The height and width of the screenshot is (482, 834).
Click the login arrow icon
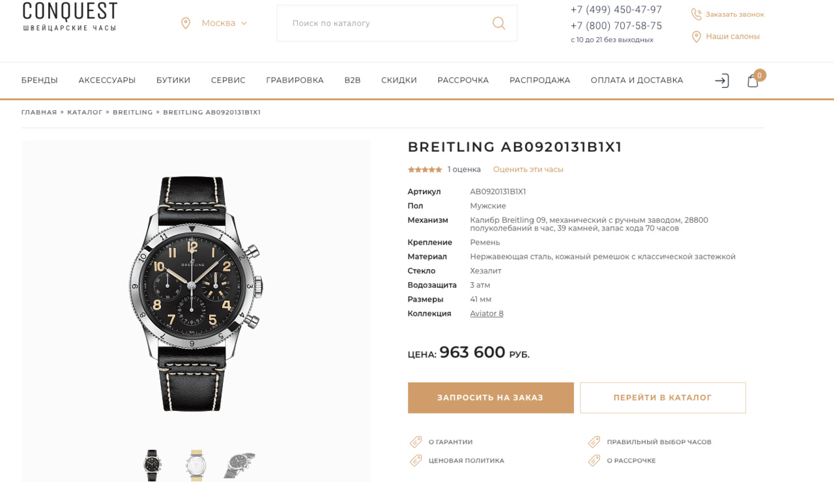pyautogui.click(x=721, y=81)
